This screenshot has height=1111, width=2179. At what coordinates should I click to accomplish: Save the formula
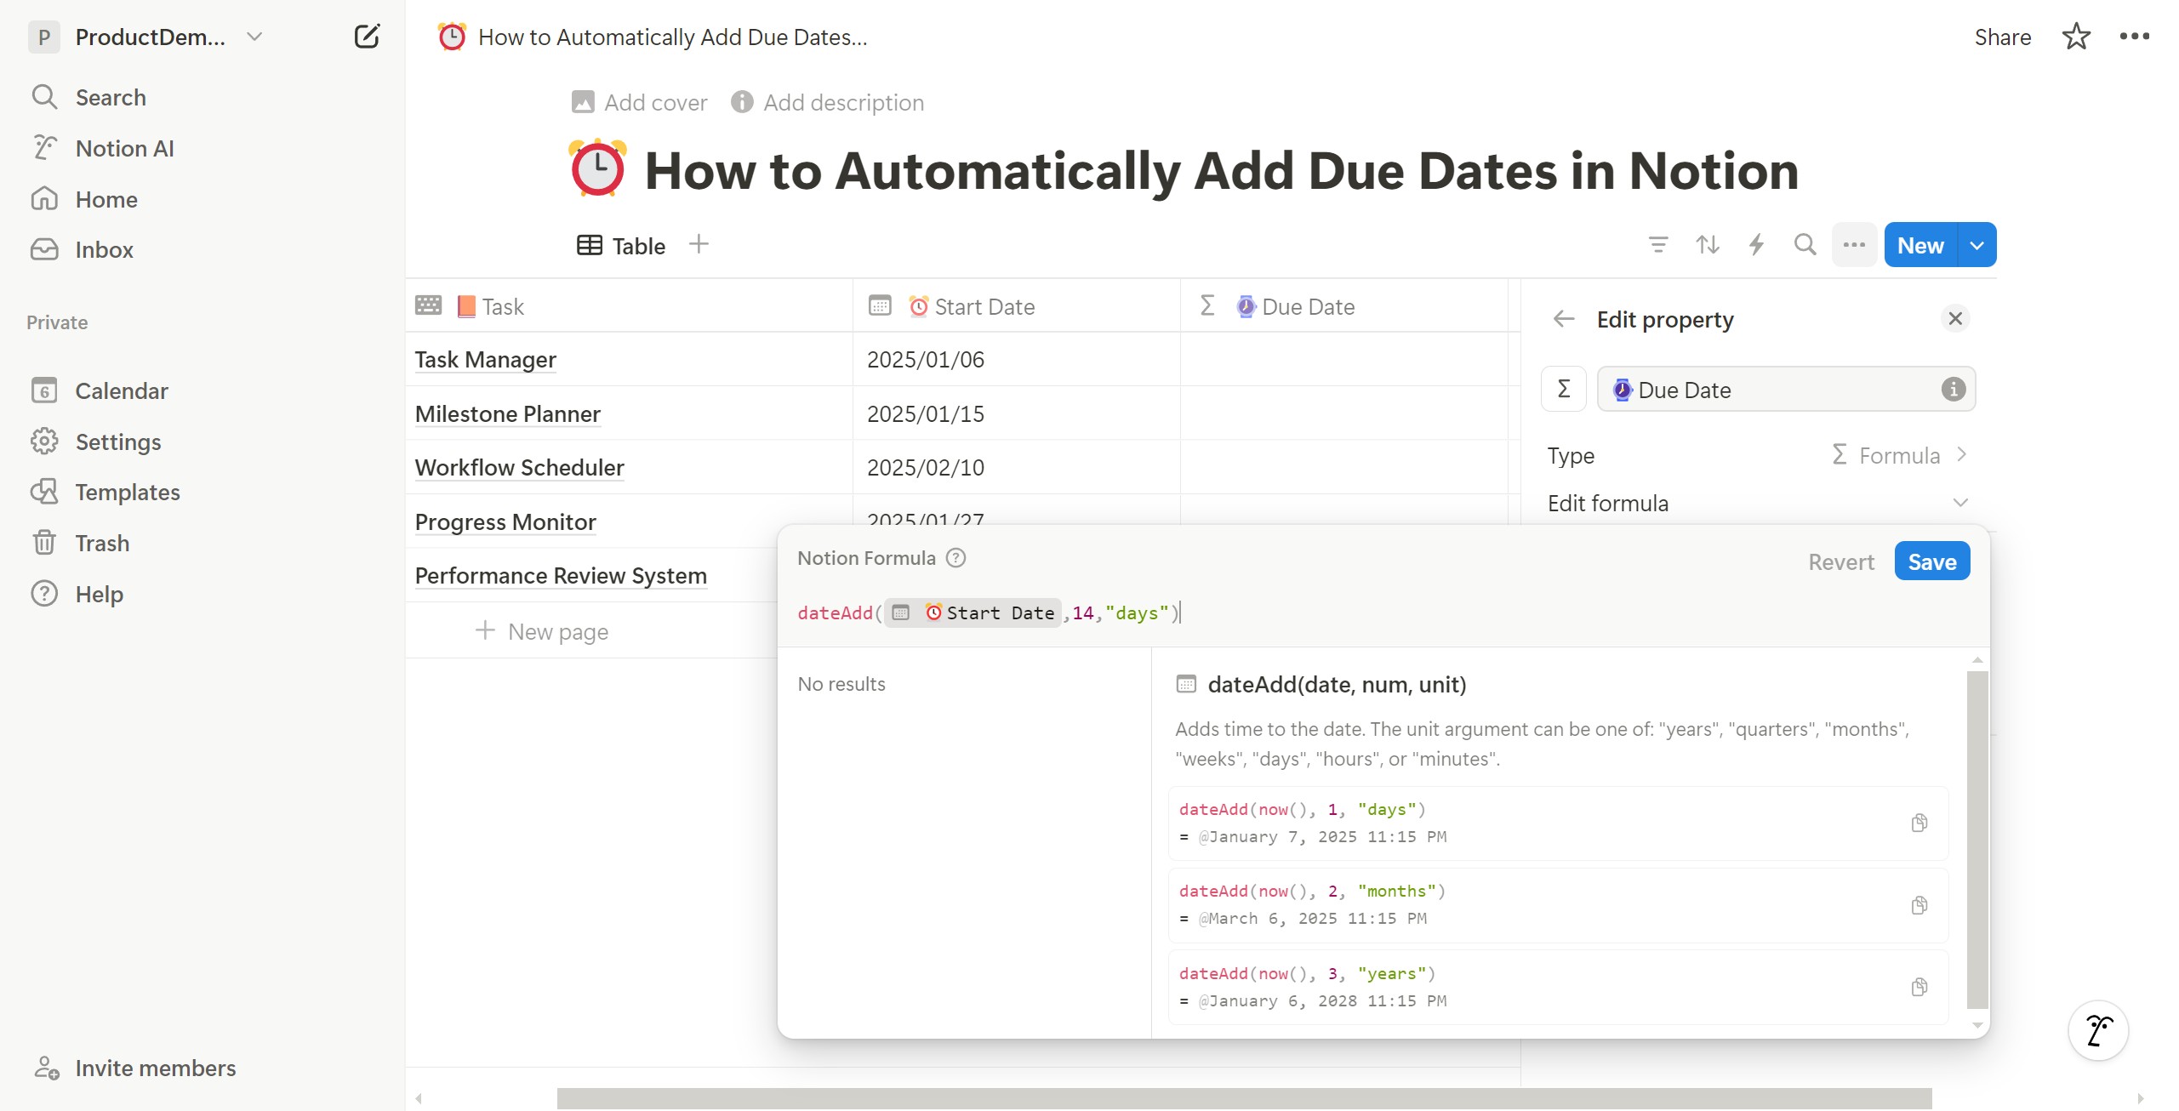1931,561
